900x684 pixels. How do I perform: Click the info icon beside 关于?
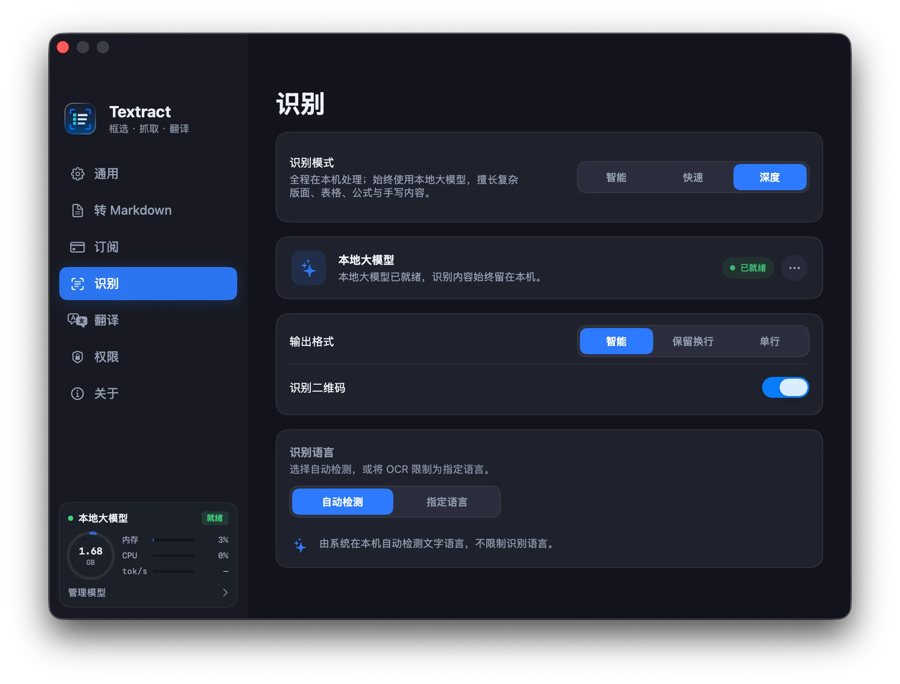click(x=78, y=393)
